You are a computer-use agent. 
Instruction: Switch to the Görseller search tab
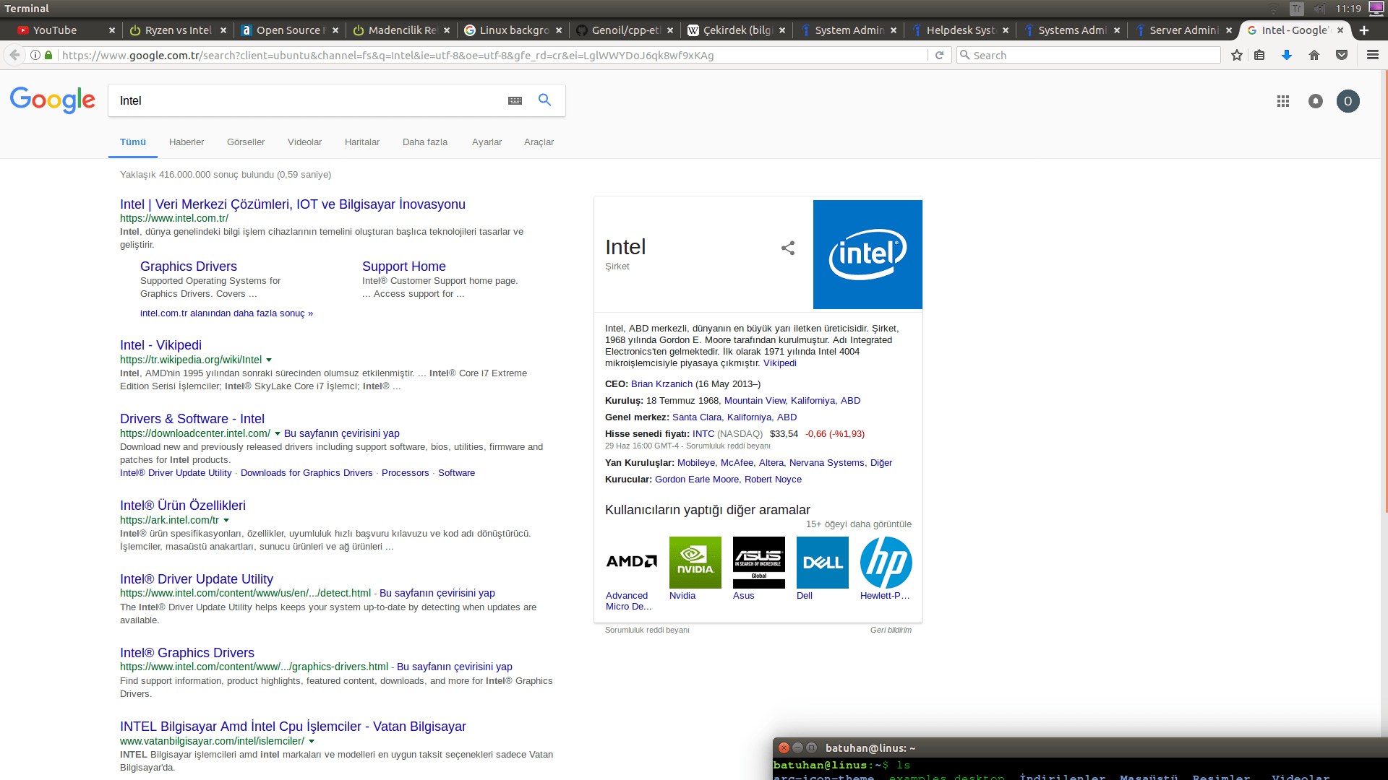246,142
